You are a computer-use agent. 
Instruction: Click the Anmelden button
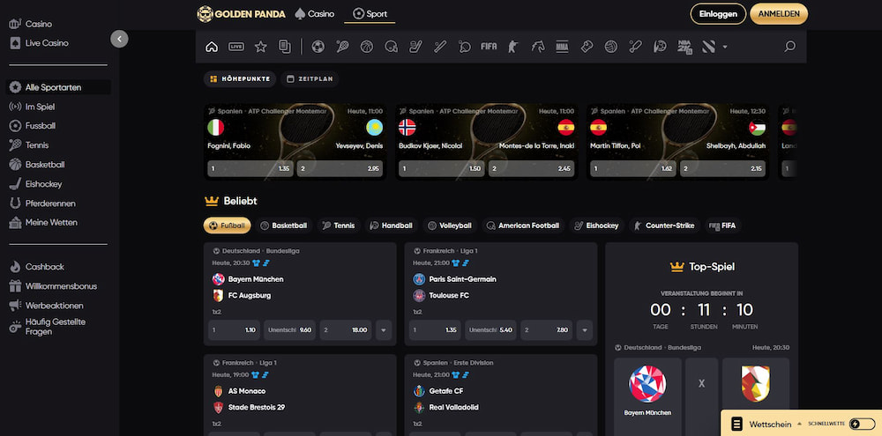pos(779,14)
